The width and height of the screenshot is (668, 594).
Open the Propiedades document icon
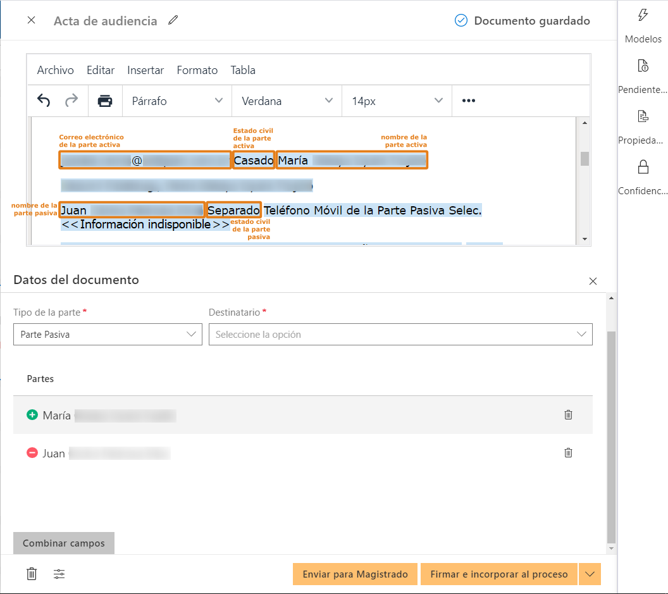coord(643,116)
